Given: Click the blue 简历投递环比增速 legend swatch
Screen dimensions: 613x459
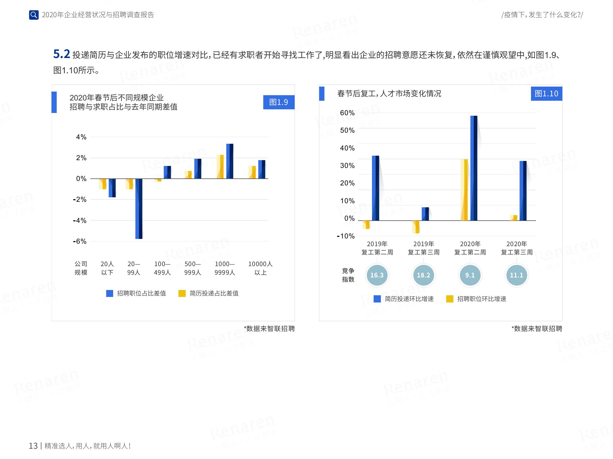Looking at the screenshot, I should [377, 299].
